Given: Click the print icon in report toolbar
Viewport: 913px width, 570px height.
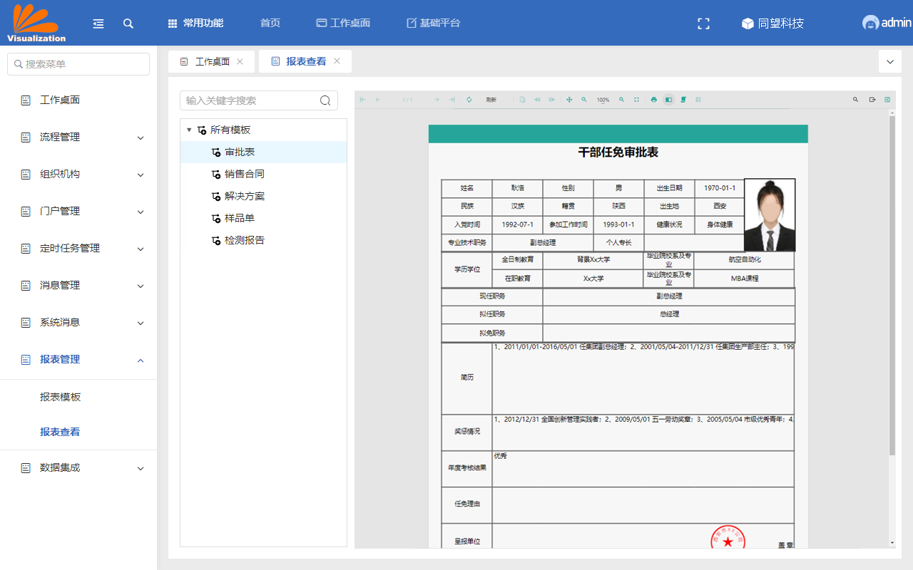Looking at the screenshot, I should point(653,100).
